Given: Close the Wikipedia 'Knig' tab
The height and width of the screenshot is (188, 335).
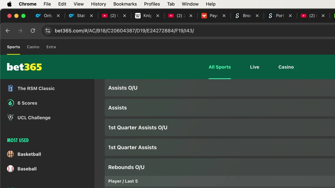Looking at the screenshot, I should (158, 16).
